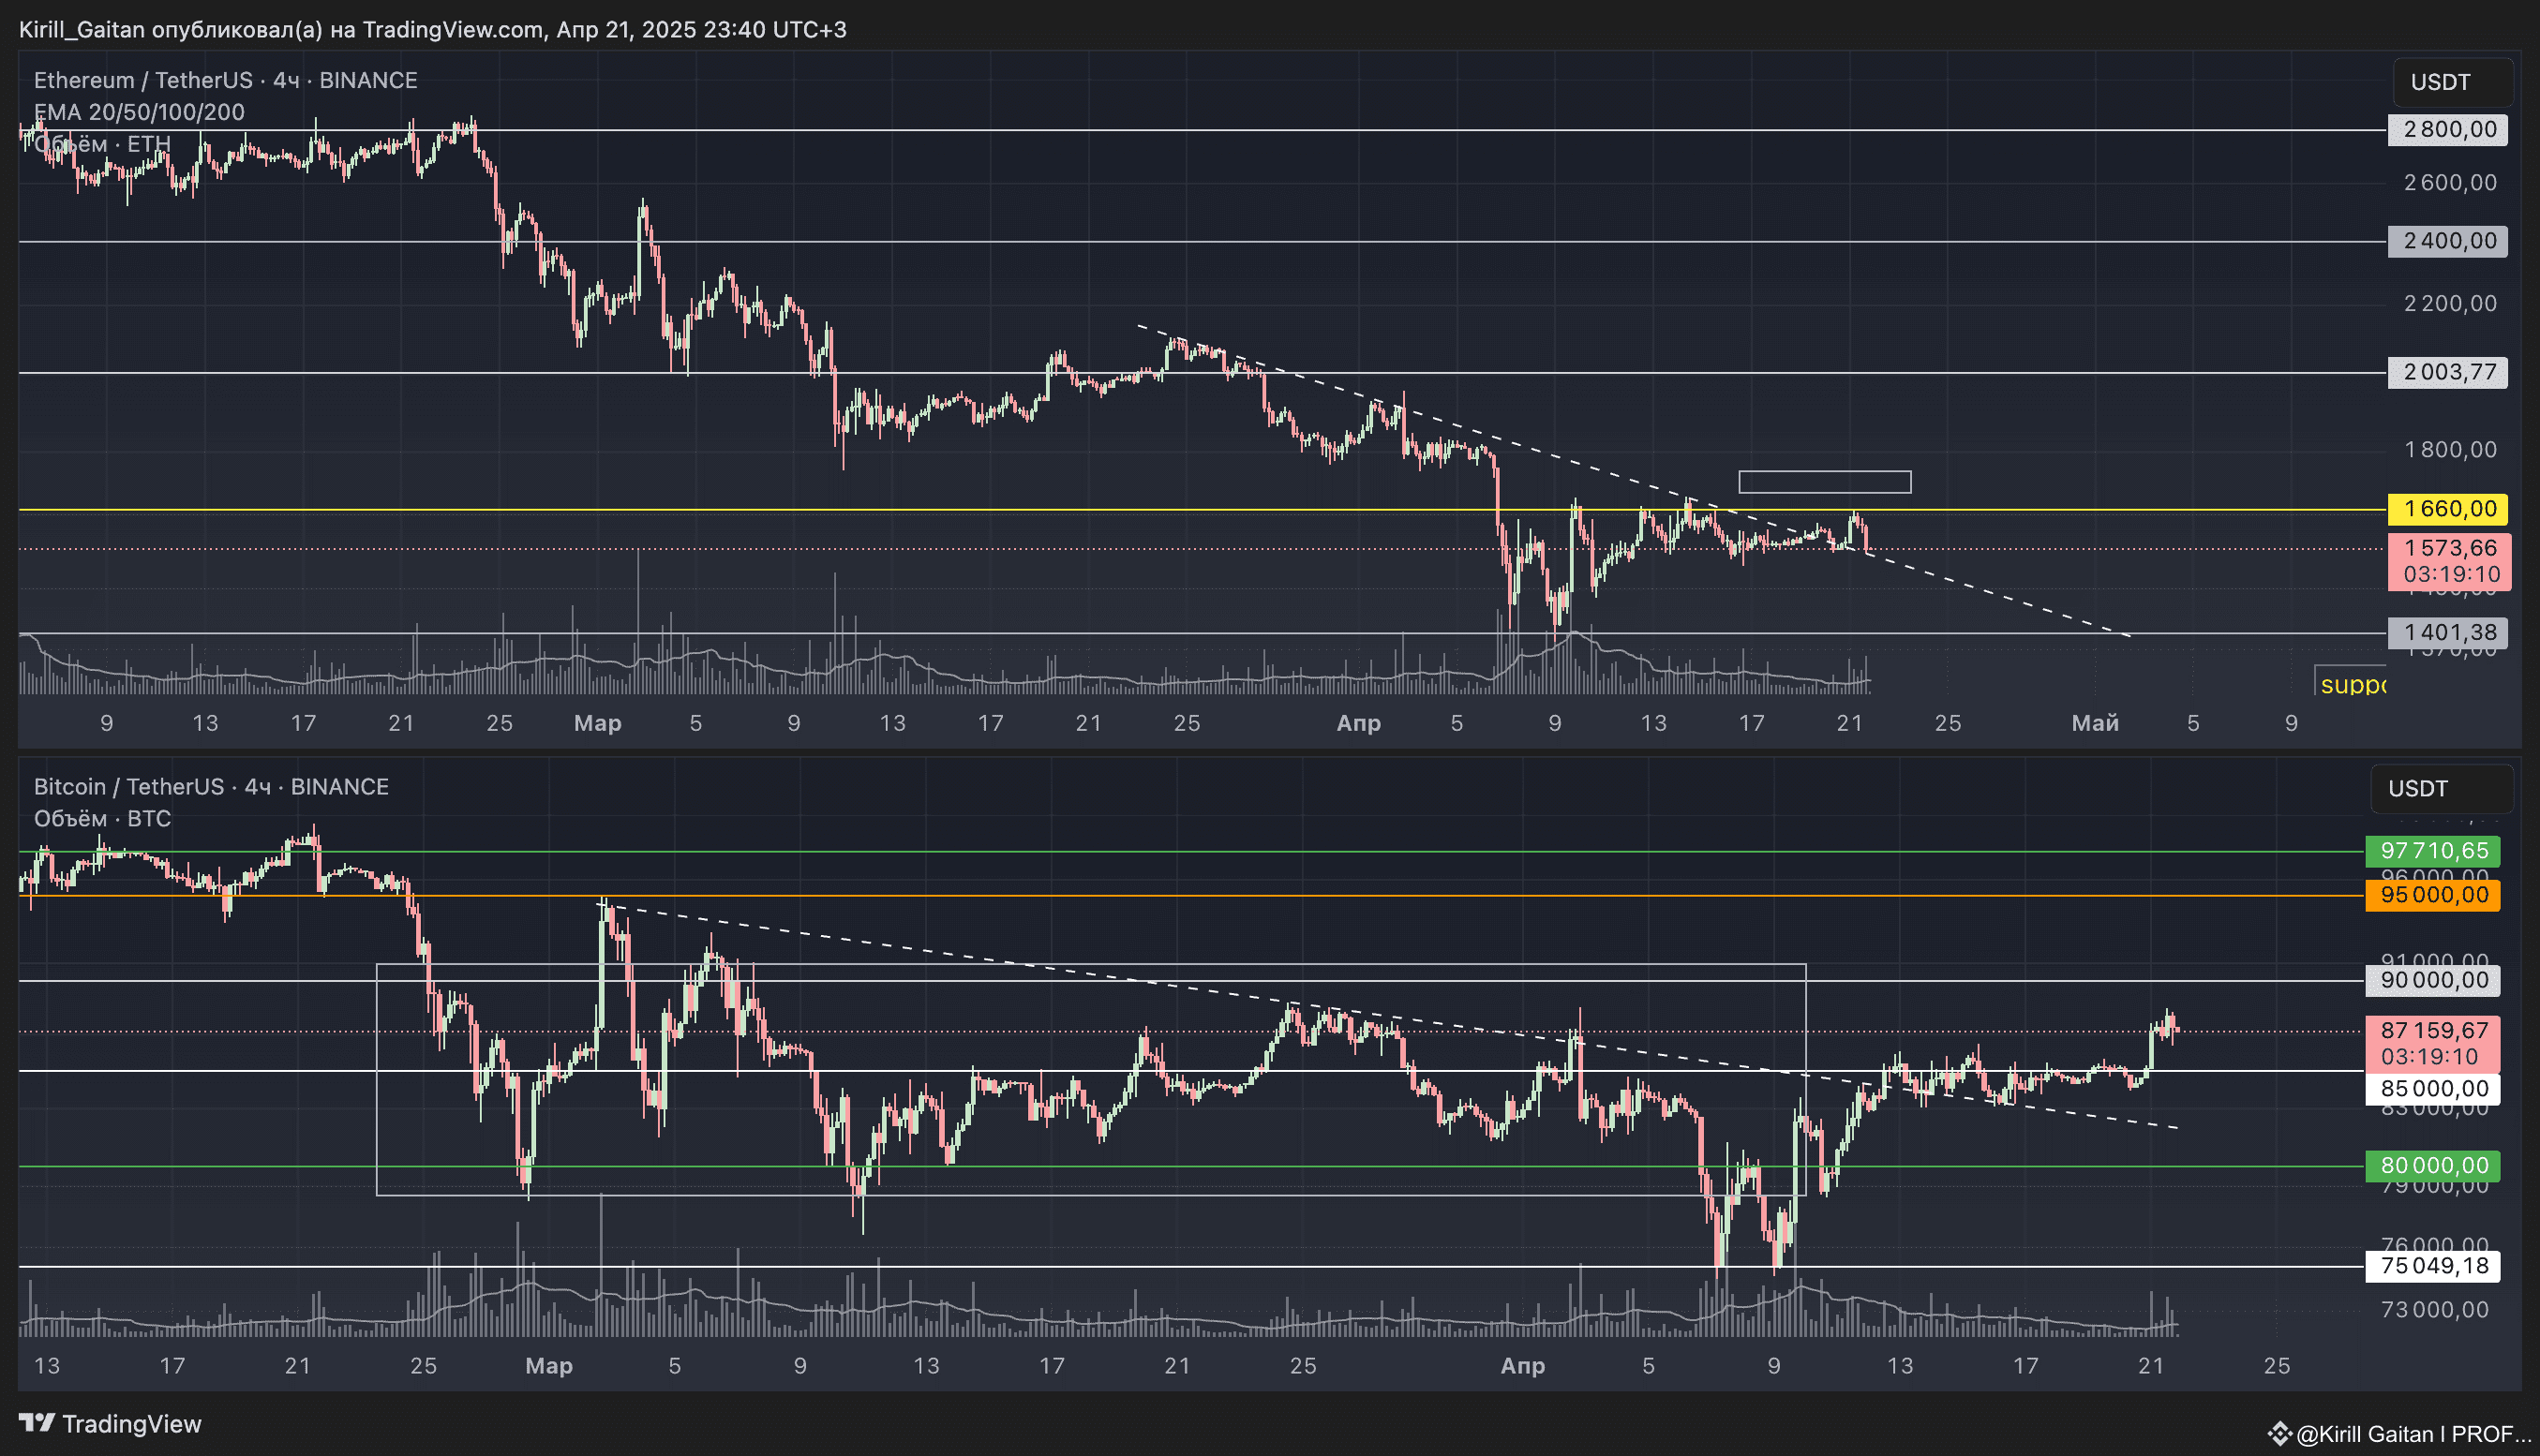Click the 'Май' date on ETH time axis

click(2094, 723)
